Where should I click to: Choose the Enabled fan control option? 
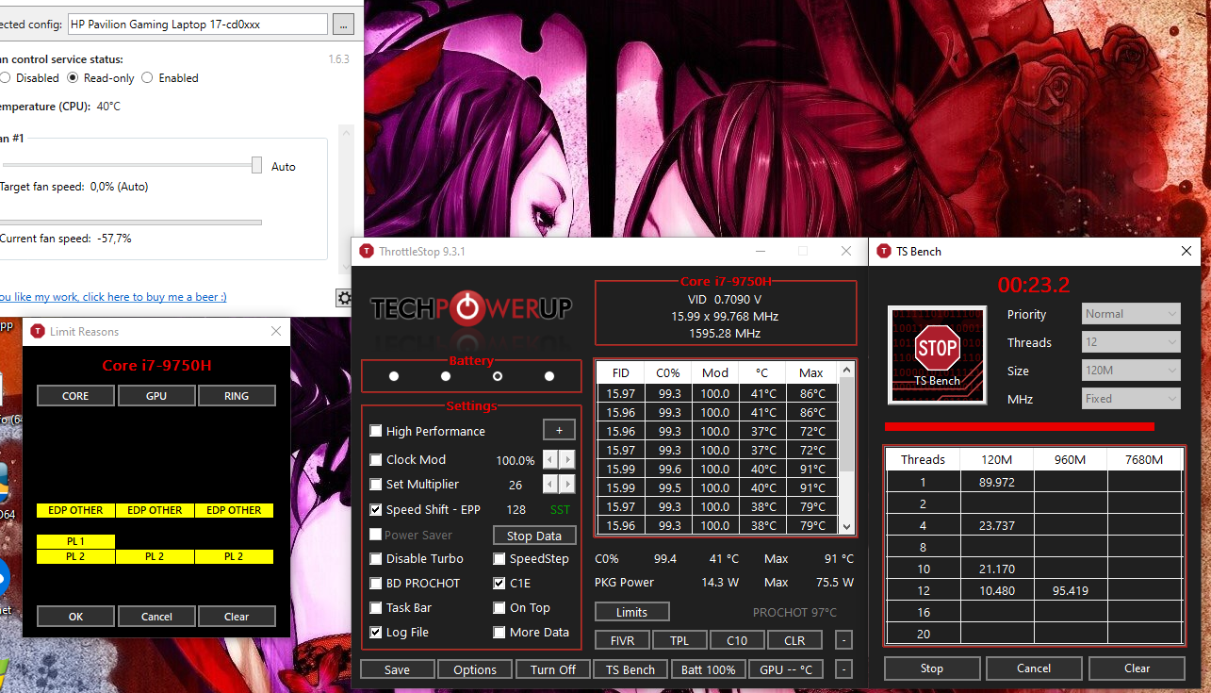coord(148,78)
